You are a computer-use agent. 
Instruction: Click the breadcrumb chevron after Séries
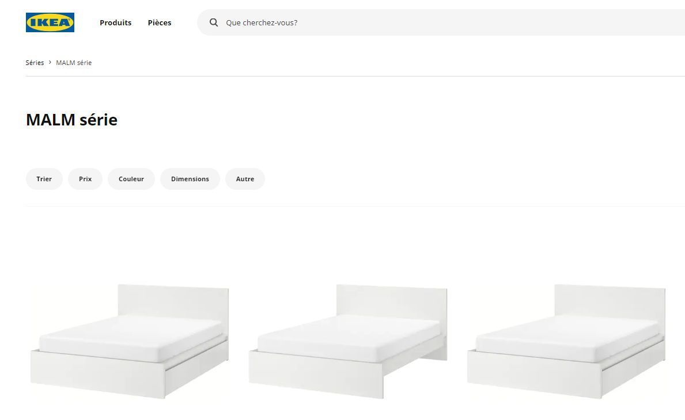[x=50, y=62]
